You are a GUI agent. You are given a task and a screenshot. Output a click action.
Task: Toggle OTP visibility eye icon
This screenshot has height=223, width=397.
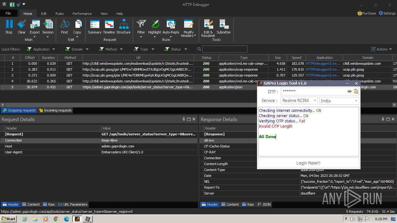(350, 91)
